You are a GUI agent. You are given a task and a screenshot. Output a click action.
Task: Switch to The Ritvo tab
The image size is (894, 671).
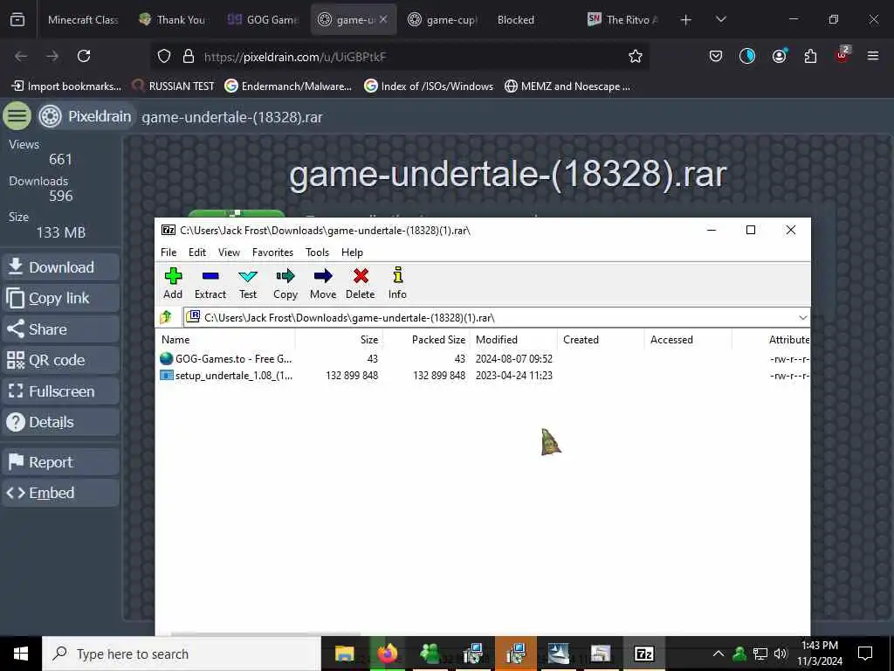tap(623, 20)
